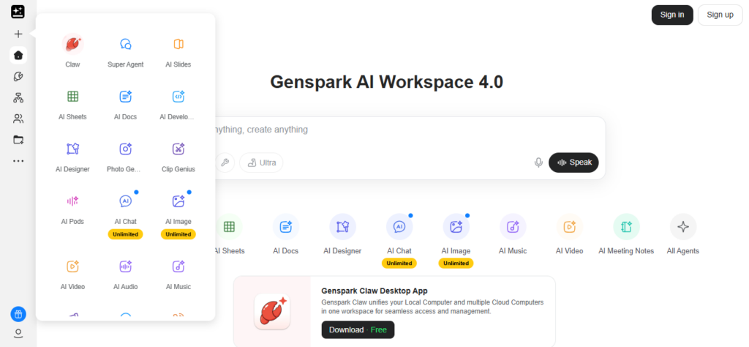Toggle the Ultra mode pill
Screen dimensions: 749x347
tap(261, 163)
